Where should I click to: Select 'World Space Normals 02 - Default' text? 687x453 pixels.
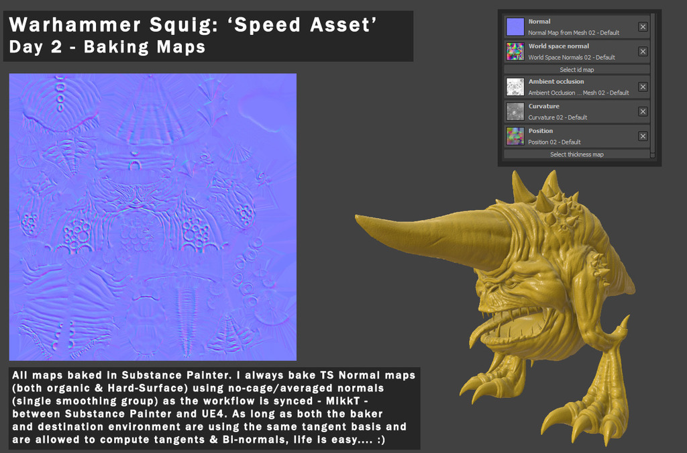pos(572,58)
